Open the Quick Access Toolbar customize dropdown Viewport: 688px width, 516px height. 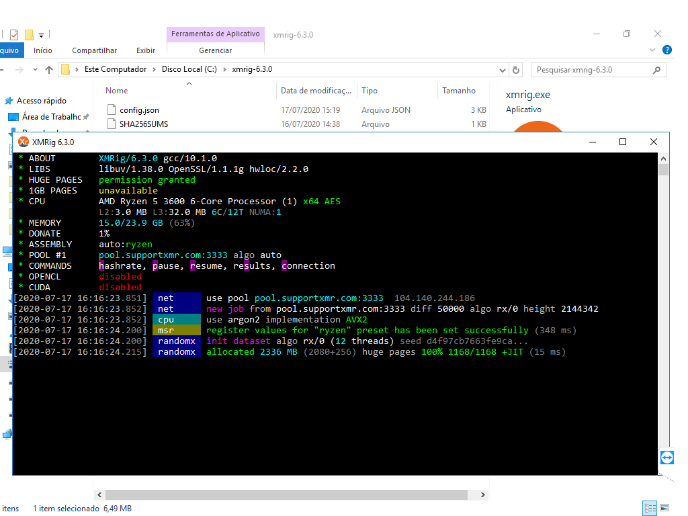(40, 34)
